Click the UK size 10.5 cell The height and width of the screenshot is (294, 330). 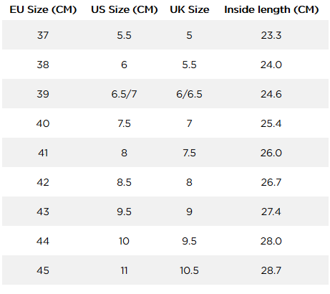(189, 270)
